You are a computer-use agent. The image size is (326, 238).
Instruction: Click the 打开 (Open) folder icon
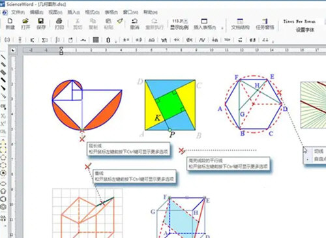tap(25, 21)
